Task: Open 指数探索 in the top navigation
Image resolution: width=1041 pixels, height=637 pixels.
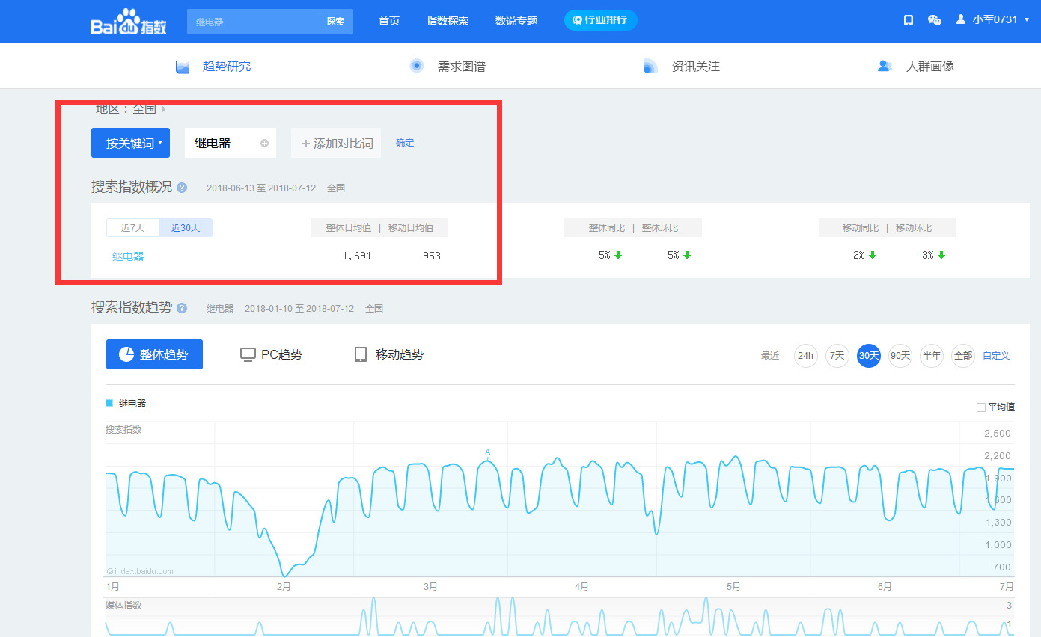Action: pyautogui.click(x=448, y=21)
